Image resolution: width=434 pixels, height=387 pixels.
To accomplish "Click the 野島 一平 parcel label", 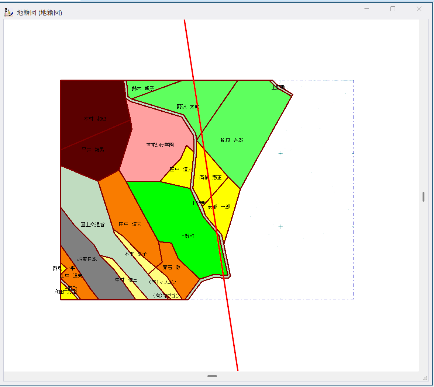I will tap(63, 268).
